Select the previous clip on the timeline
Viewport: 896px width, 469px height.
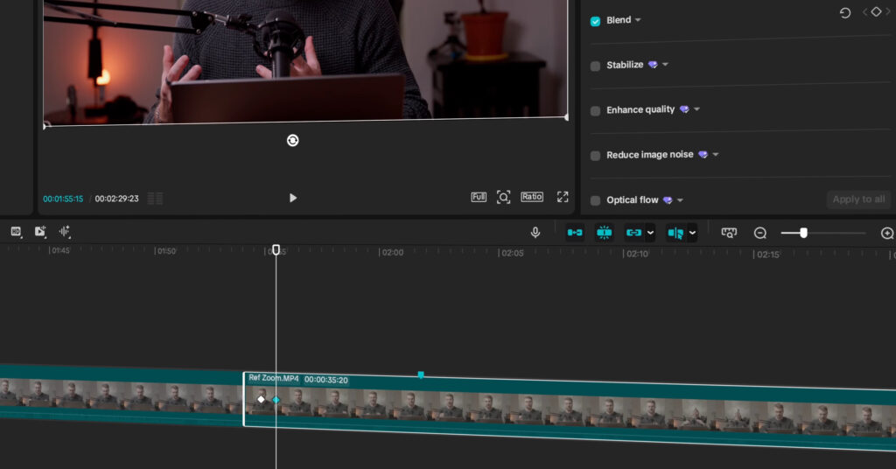(121, 395)
